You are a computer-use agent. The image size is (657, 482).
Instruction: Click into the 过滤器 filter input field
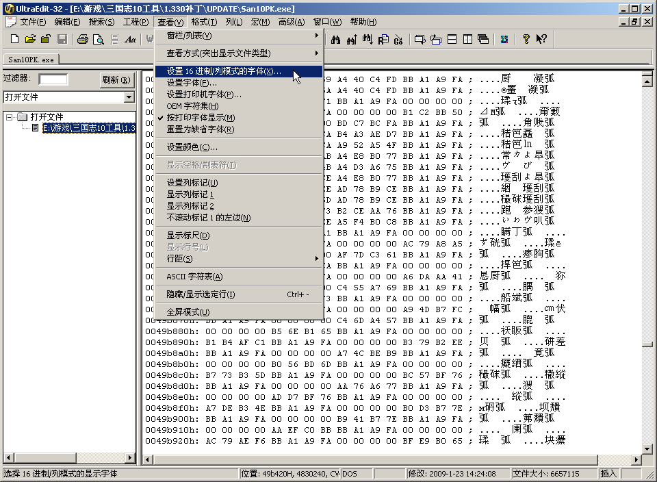53,79
